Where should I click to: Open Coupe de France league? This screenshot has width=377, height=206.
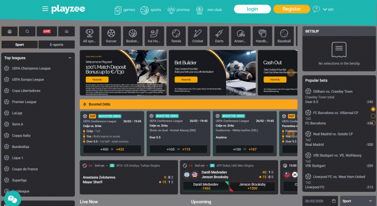point(25,169)
